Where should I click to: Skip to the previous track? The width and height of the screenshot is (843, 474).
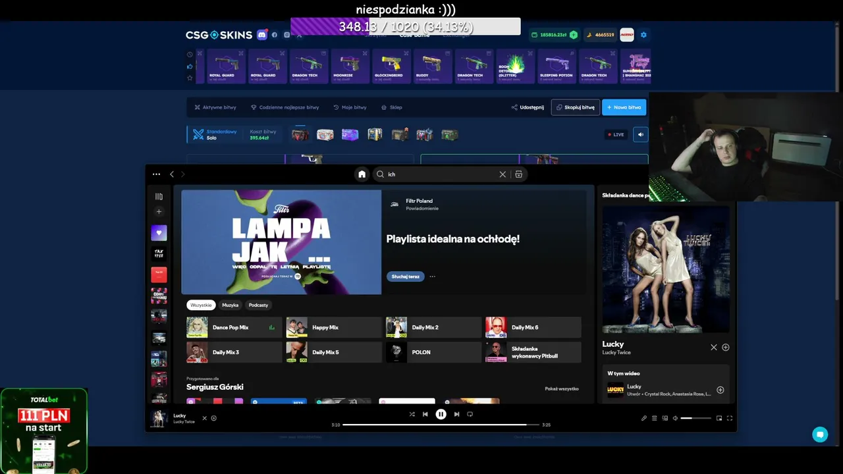[x=425, y=414]
